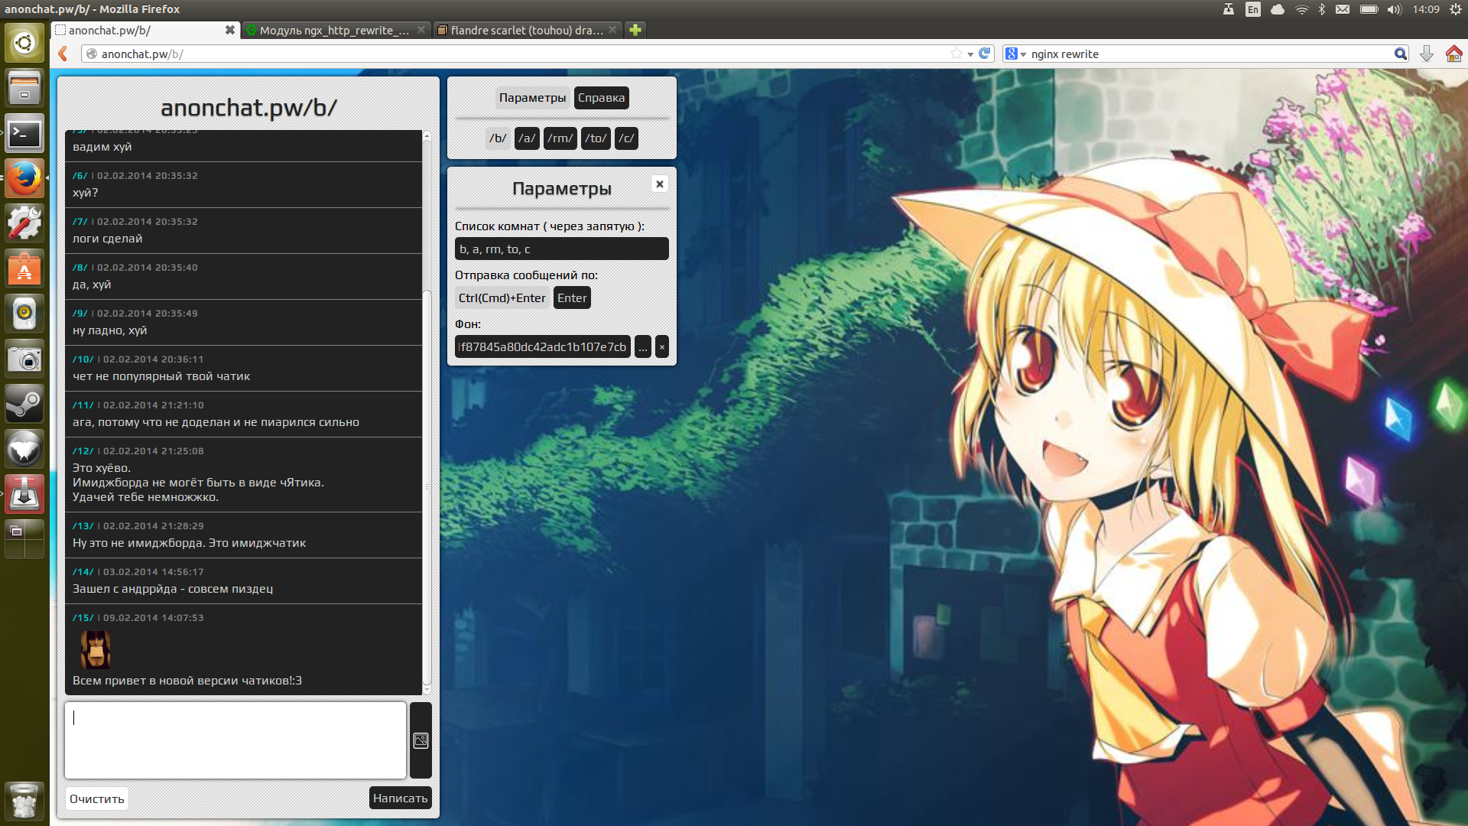Switch to the /b/ room
This screenshot has width=1468, height=826.
(x=498, y=138)
